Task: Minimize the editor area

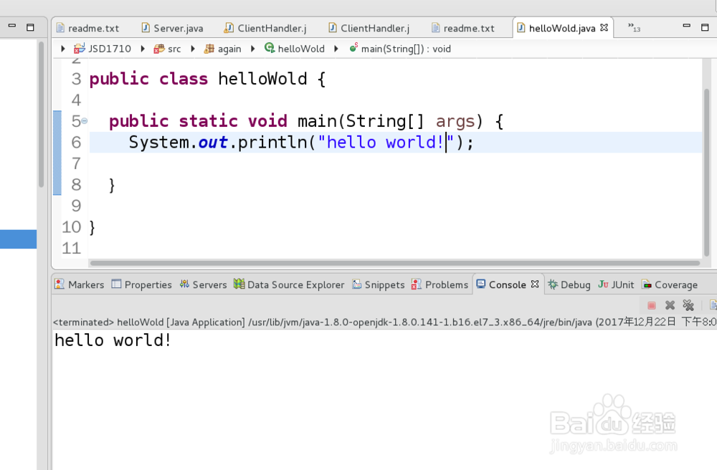Action: (686, 26)
